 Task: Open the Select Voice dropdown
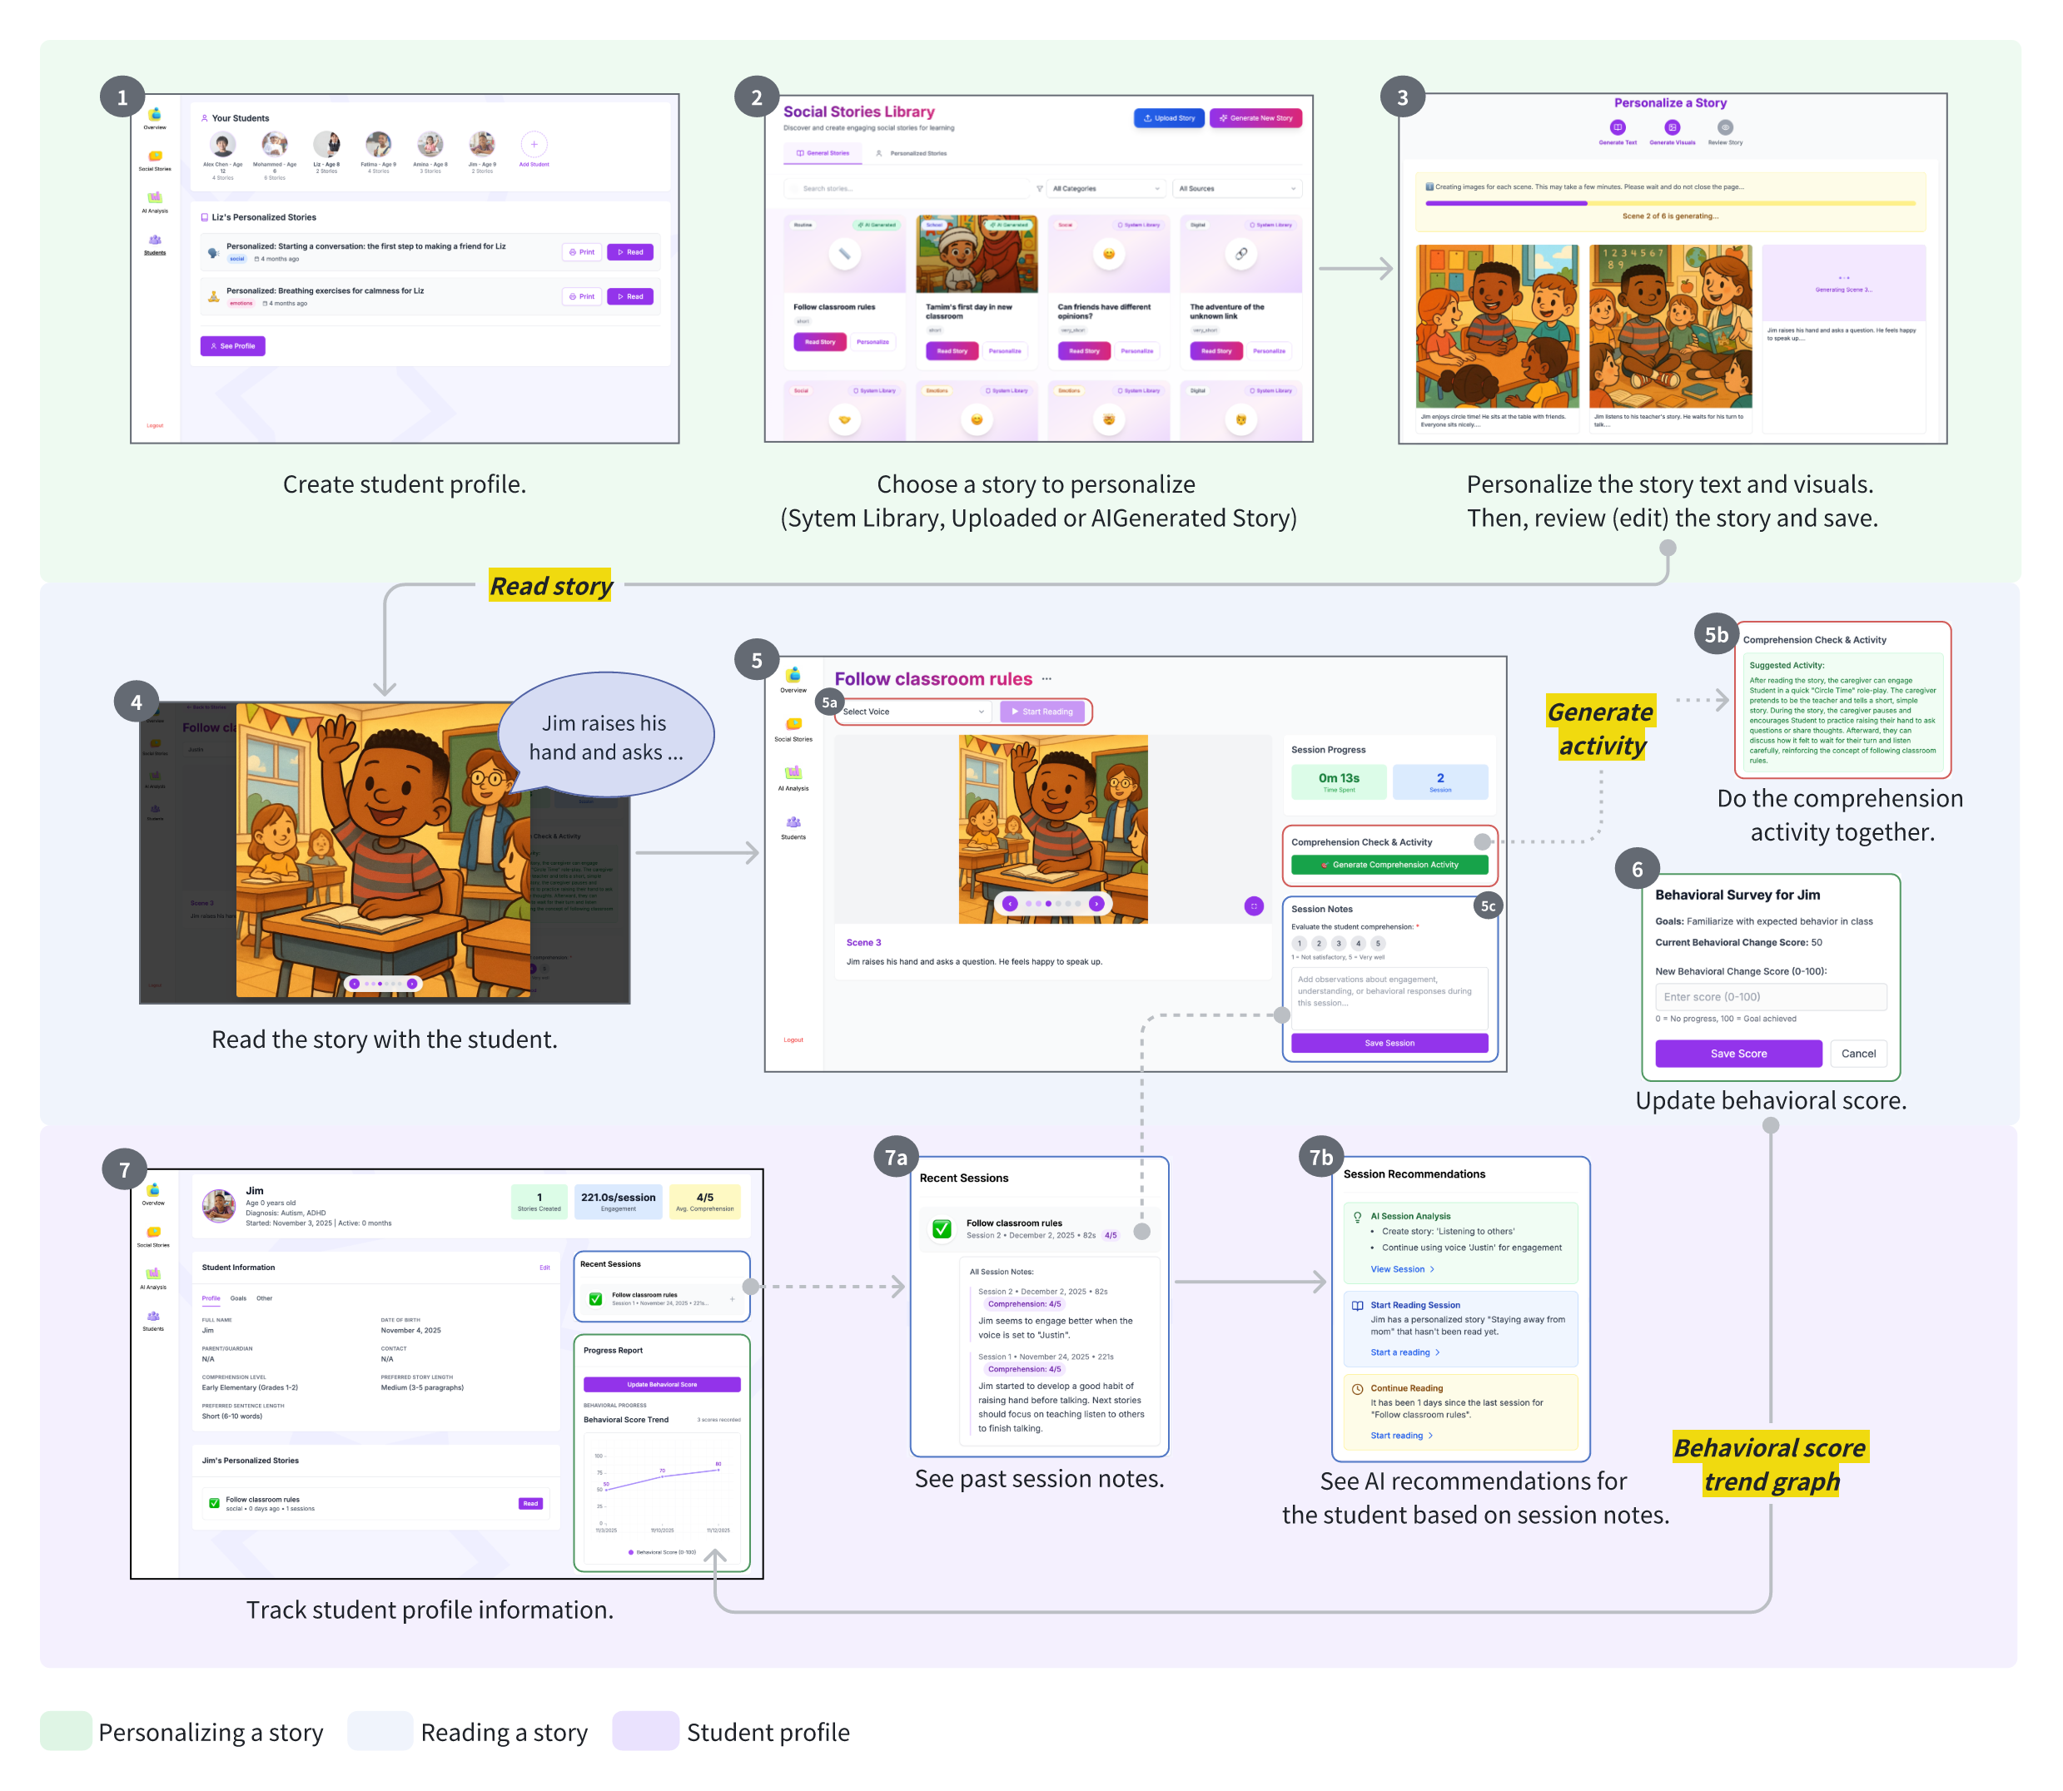click(x=913, y=712)
